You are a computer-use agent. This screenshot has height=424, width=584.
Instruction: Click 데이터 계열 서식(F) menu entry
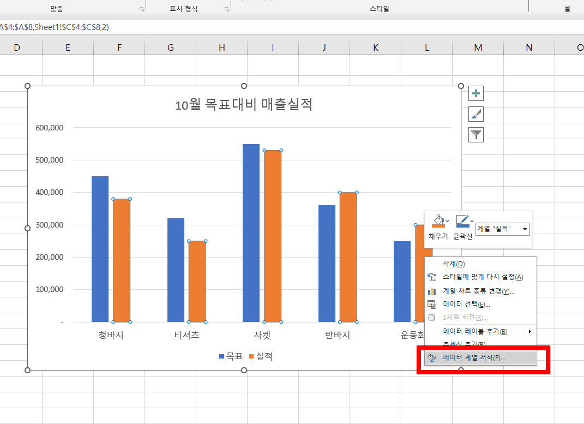(x=480, y=357)
